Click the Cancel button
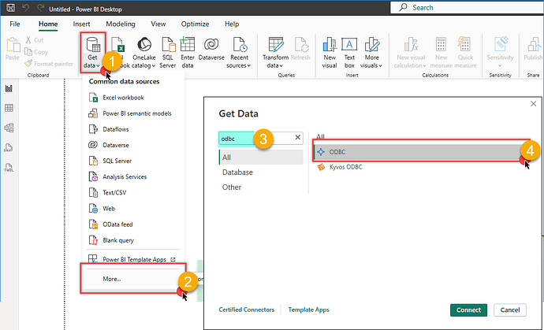 509,310
